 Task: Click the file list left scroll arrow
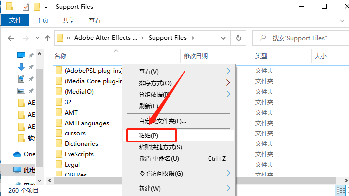point(50,181)
